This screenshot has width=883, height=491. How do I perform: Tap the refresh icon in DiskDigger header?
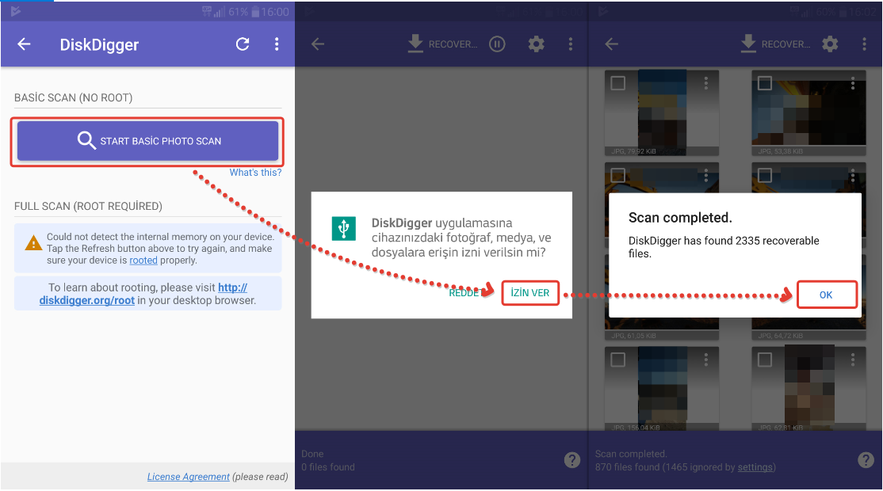(x=243, y=44)
